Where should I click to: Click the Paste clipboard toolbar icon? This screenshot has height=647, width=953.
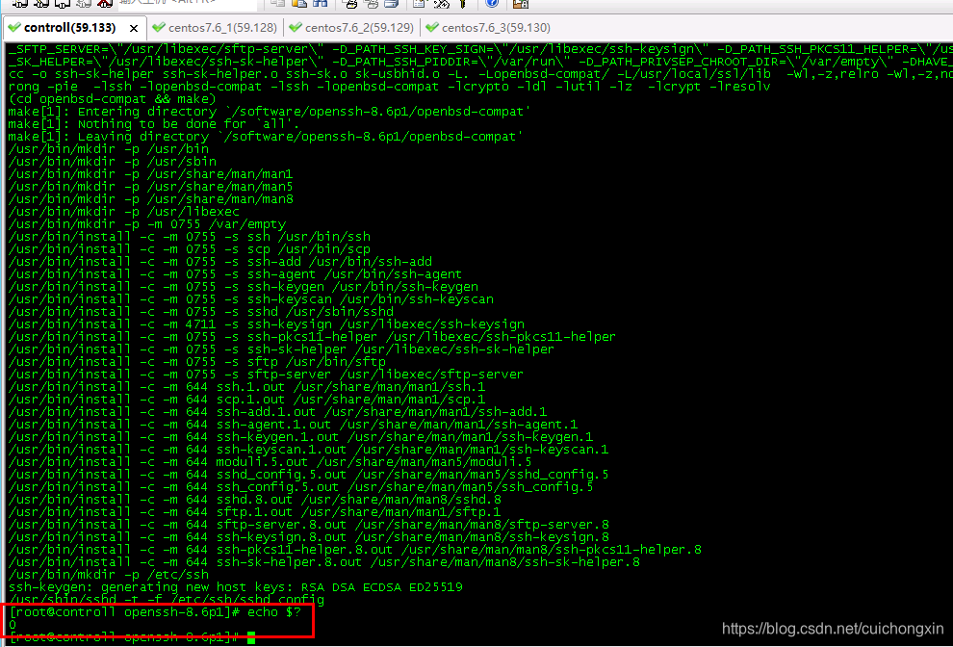299,4
